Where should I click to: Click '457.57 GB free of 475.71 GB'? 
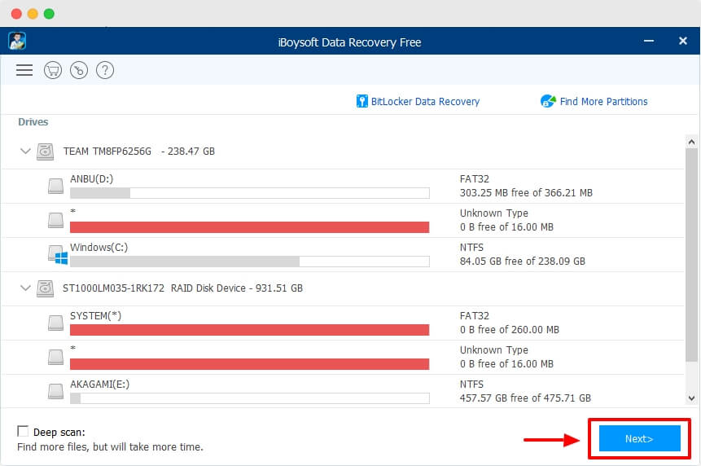(525, 398)
